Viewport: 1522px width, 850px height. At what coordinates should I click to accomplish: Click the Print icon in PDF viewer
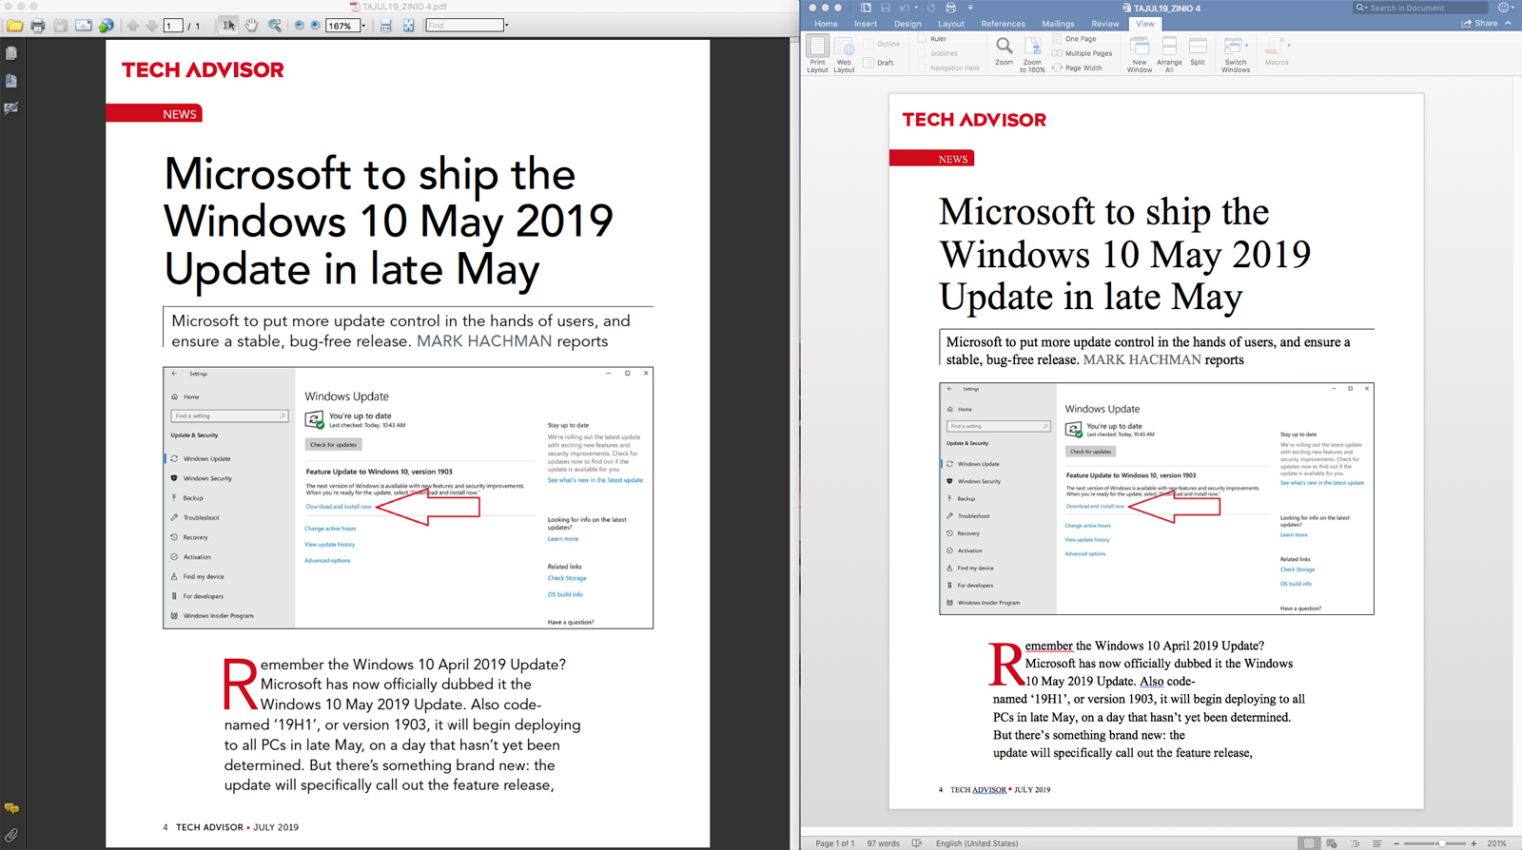coord(38,26)
